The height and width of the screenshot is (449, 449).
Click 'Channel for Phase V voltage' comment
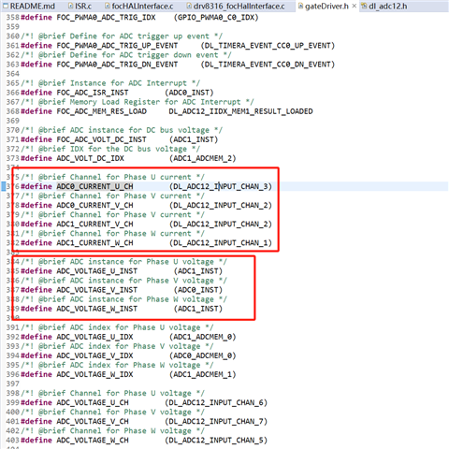click(x=113, y=412)
